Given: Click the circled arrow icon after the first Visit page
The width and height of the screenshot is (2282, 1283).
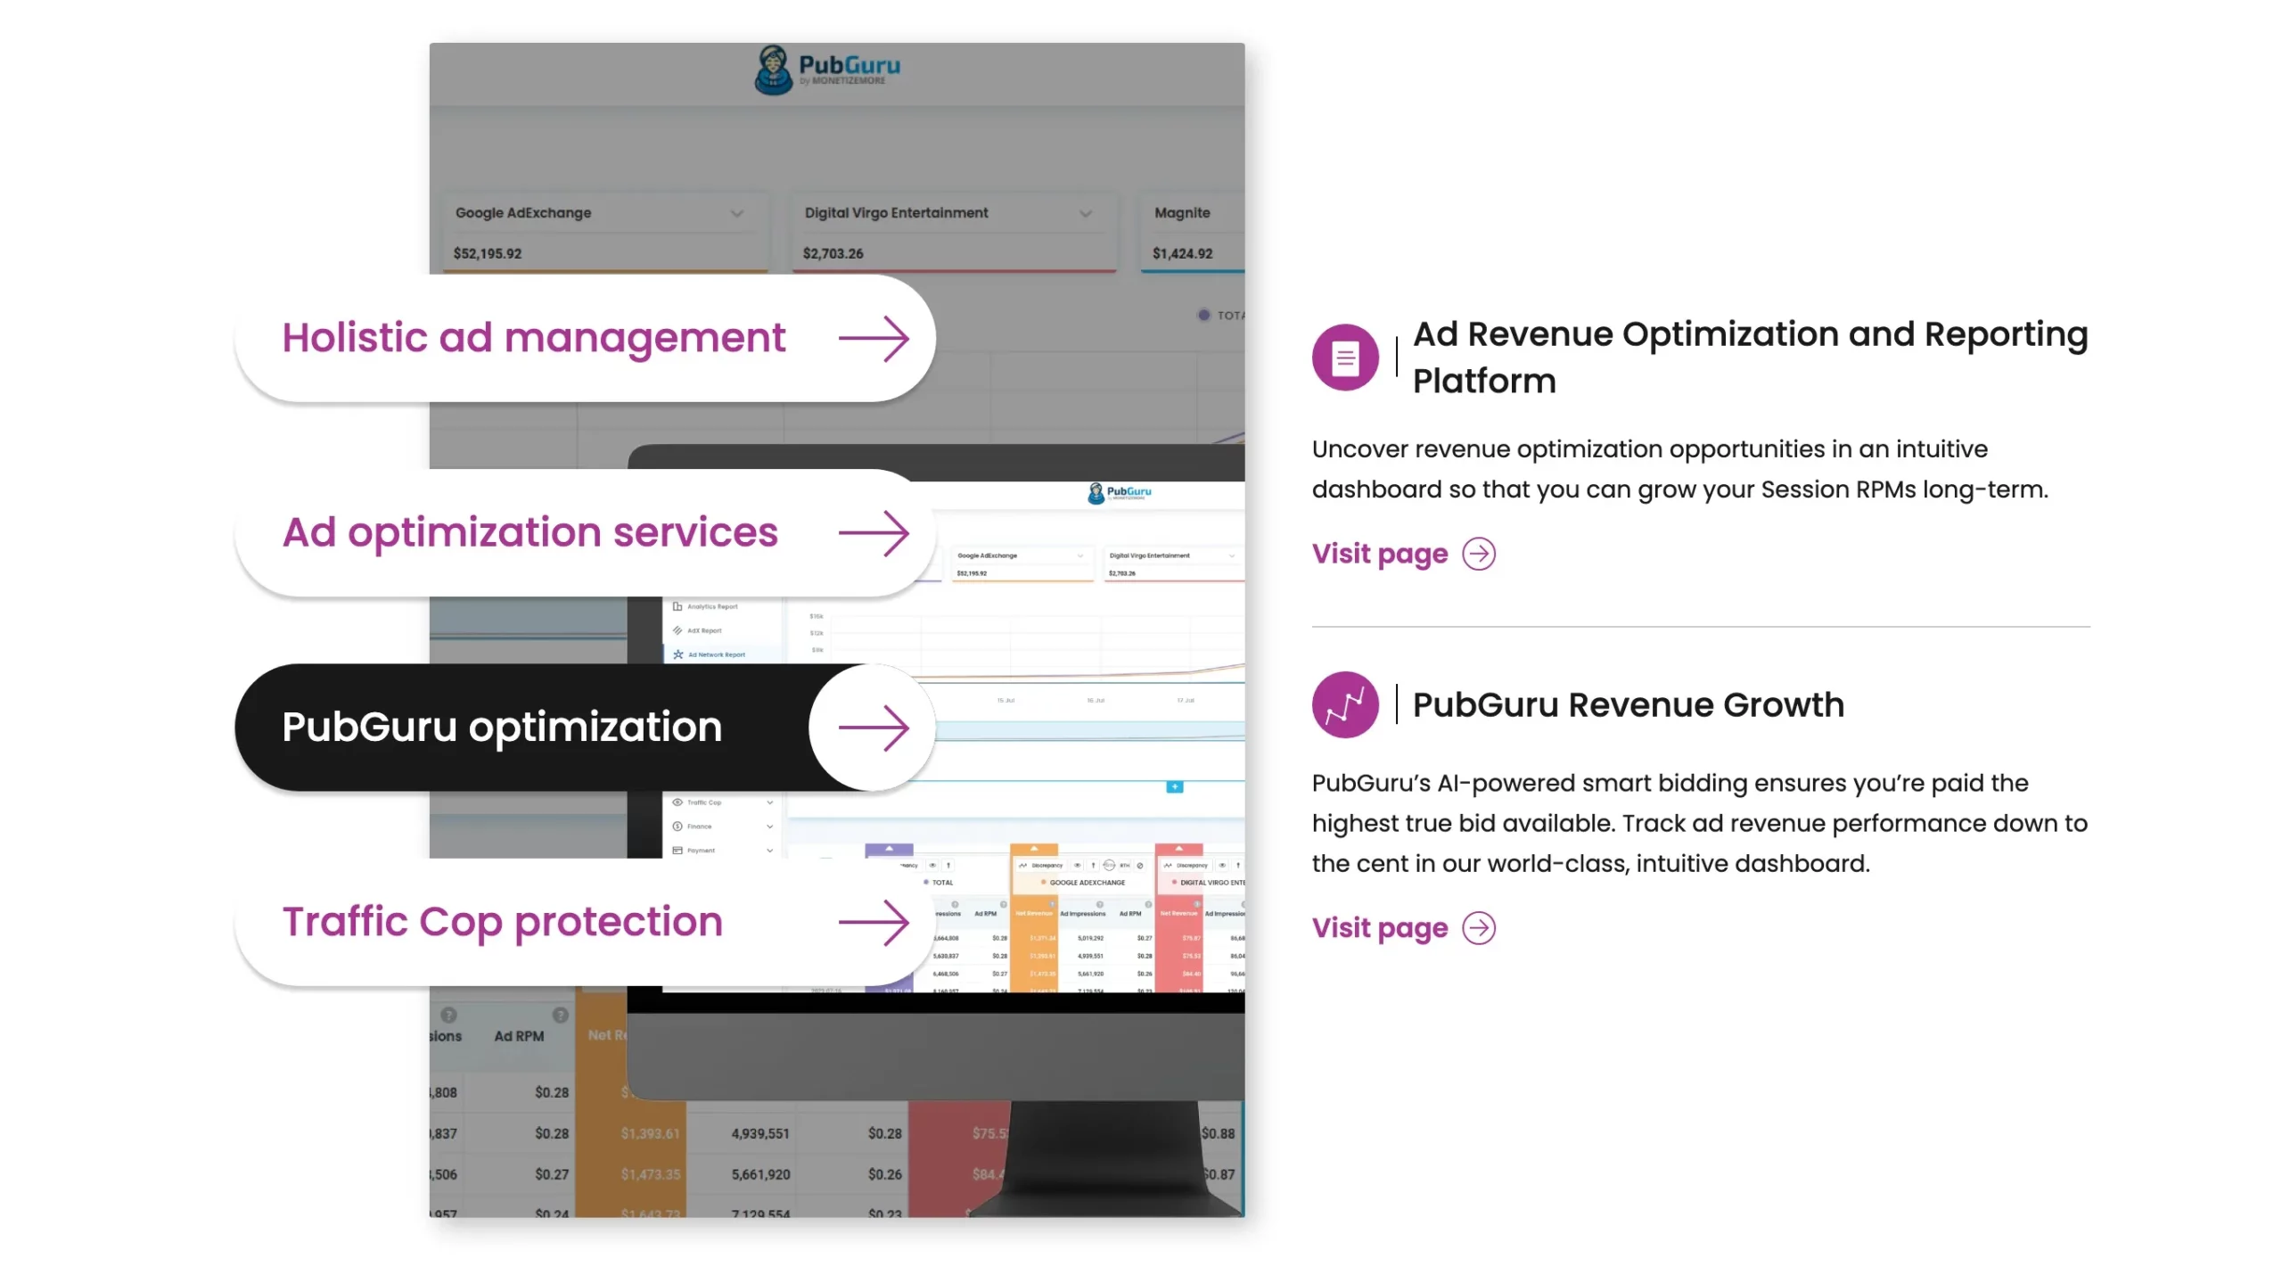Looking at the screenshot, I should (x=1478, y=554).
